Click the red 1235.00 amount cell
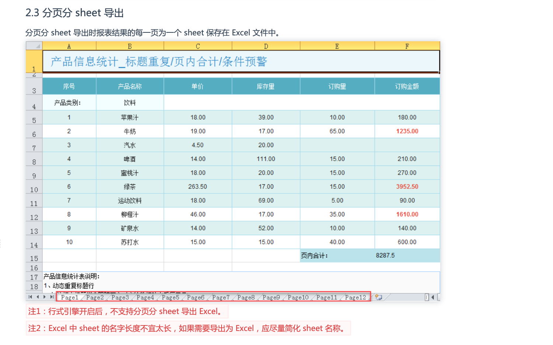553x345 pixels. (x=407, y=131)
